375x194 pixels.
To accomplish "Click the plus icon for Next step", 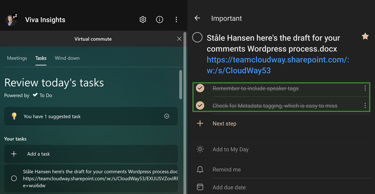I will [x=200, y=124].
